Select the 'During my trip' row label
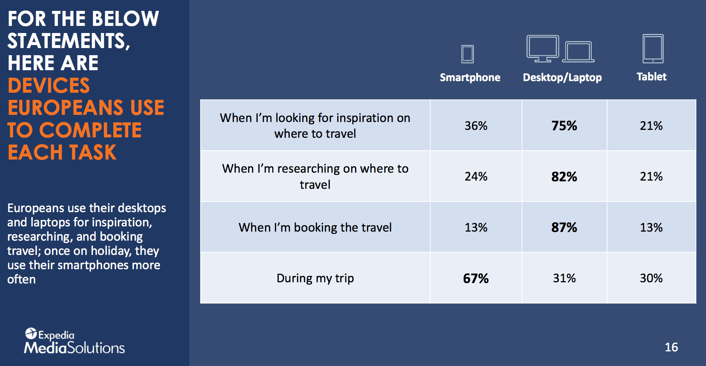This screenshot has width=706, height=366. tap(315, 278)
